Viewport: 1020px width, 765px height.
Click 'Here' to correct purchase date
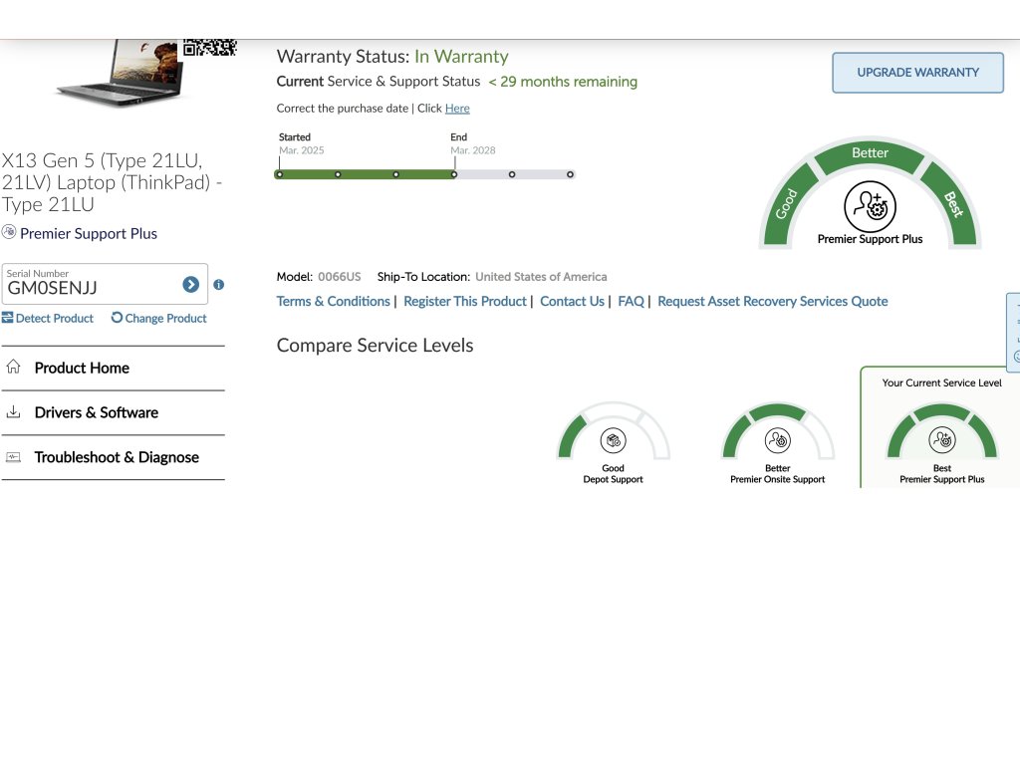pyautogui.click(x=457, y=109)
